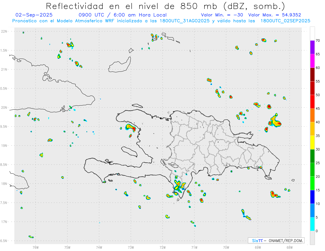This screenshot has width=325, height=251.
Task: Click the '73W' longitude label
Action: coord(131,247)
